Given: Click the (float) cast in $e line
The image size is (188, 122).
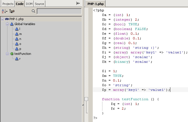Looking at the screenshot, I should [x=120, y=34].
